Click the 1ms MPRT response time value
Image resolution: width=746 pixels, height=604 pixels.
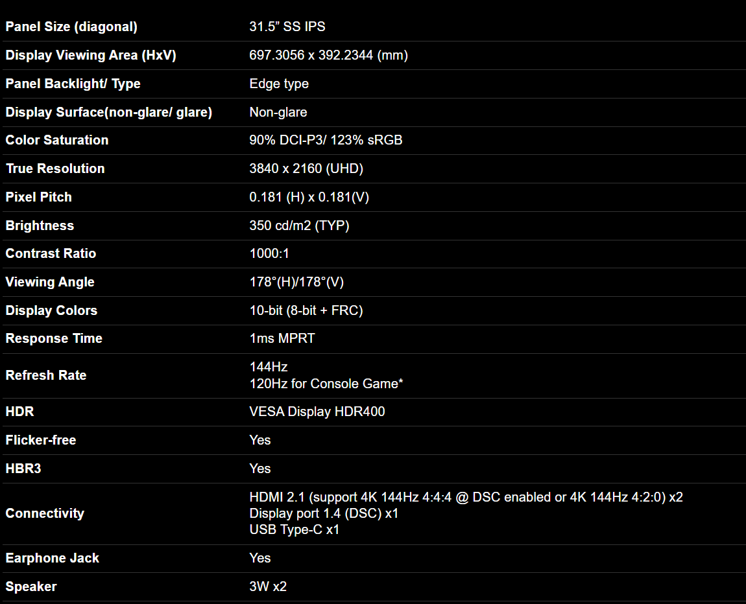tap(282, 339)
